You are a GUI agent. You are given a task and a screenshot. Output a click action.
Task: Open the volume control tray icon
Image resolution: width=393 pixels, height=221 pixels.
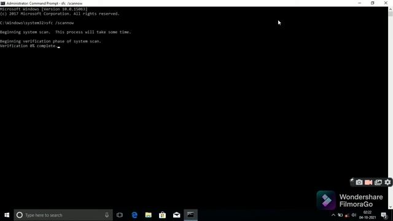tap(354, 215)
